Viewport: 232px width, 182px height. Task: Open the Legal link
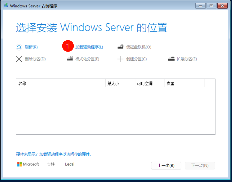click(x=70, y=164)
